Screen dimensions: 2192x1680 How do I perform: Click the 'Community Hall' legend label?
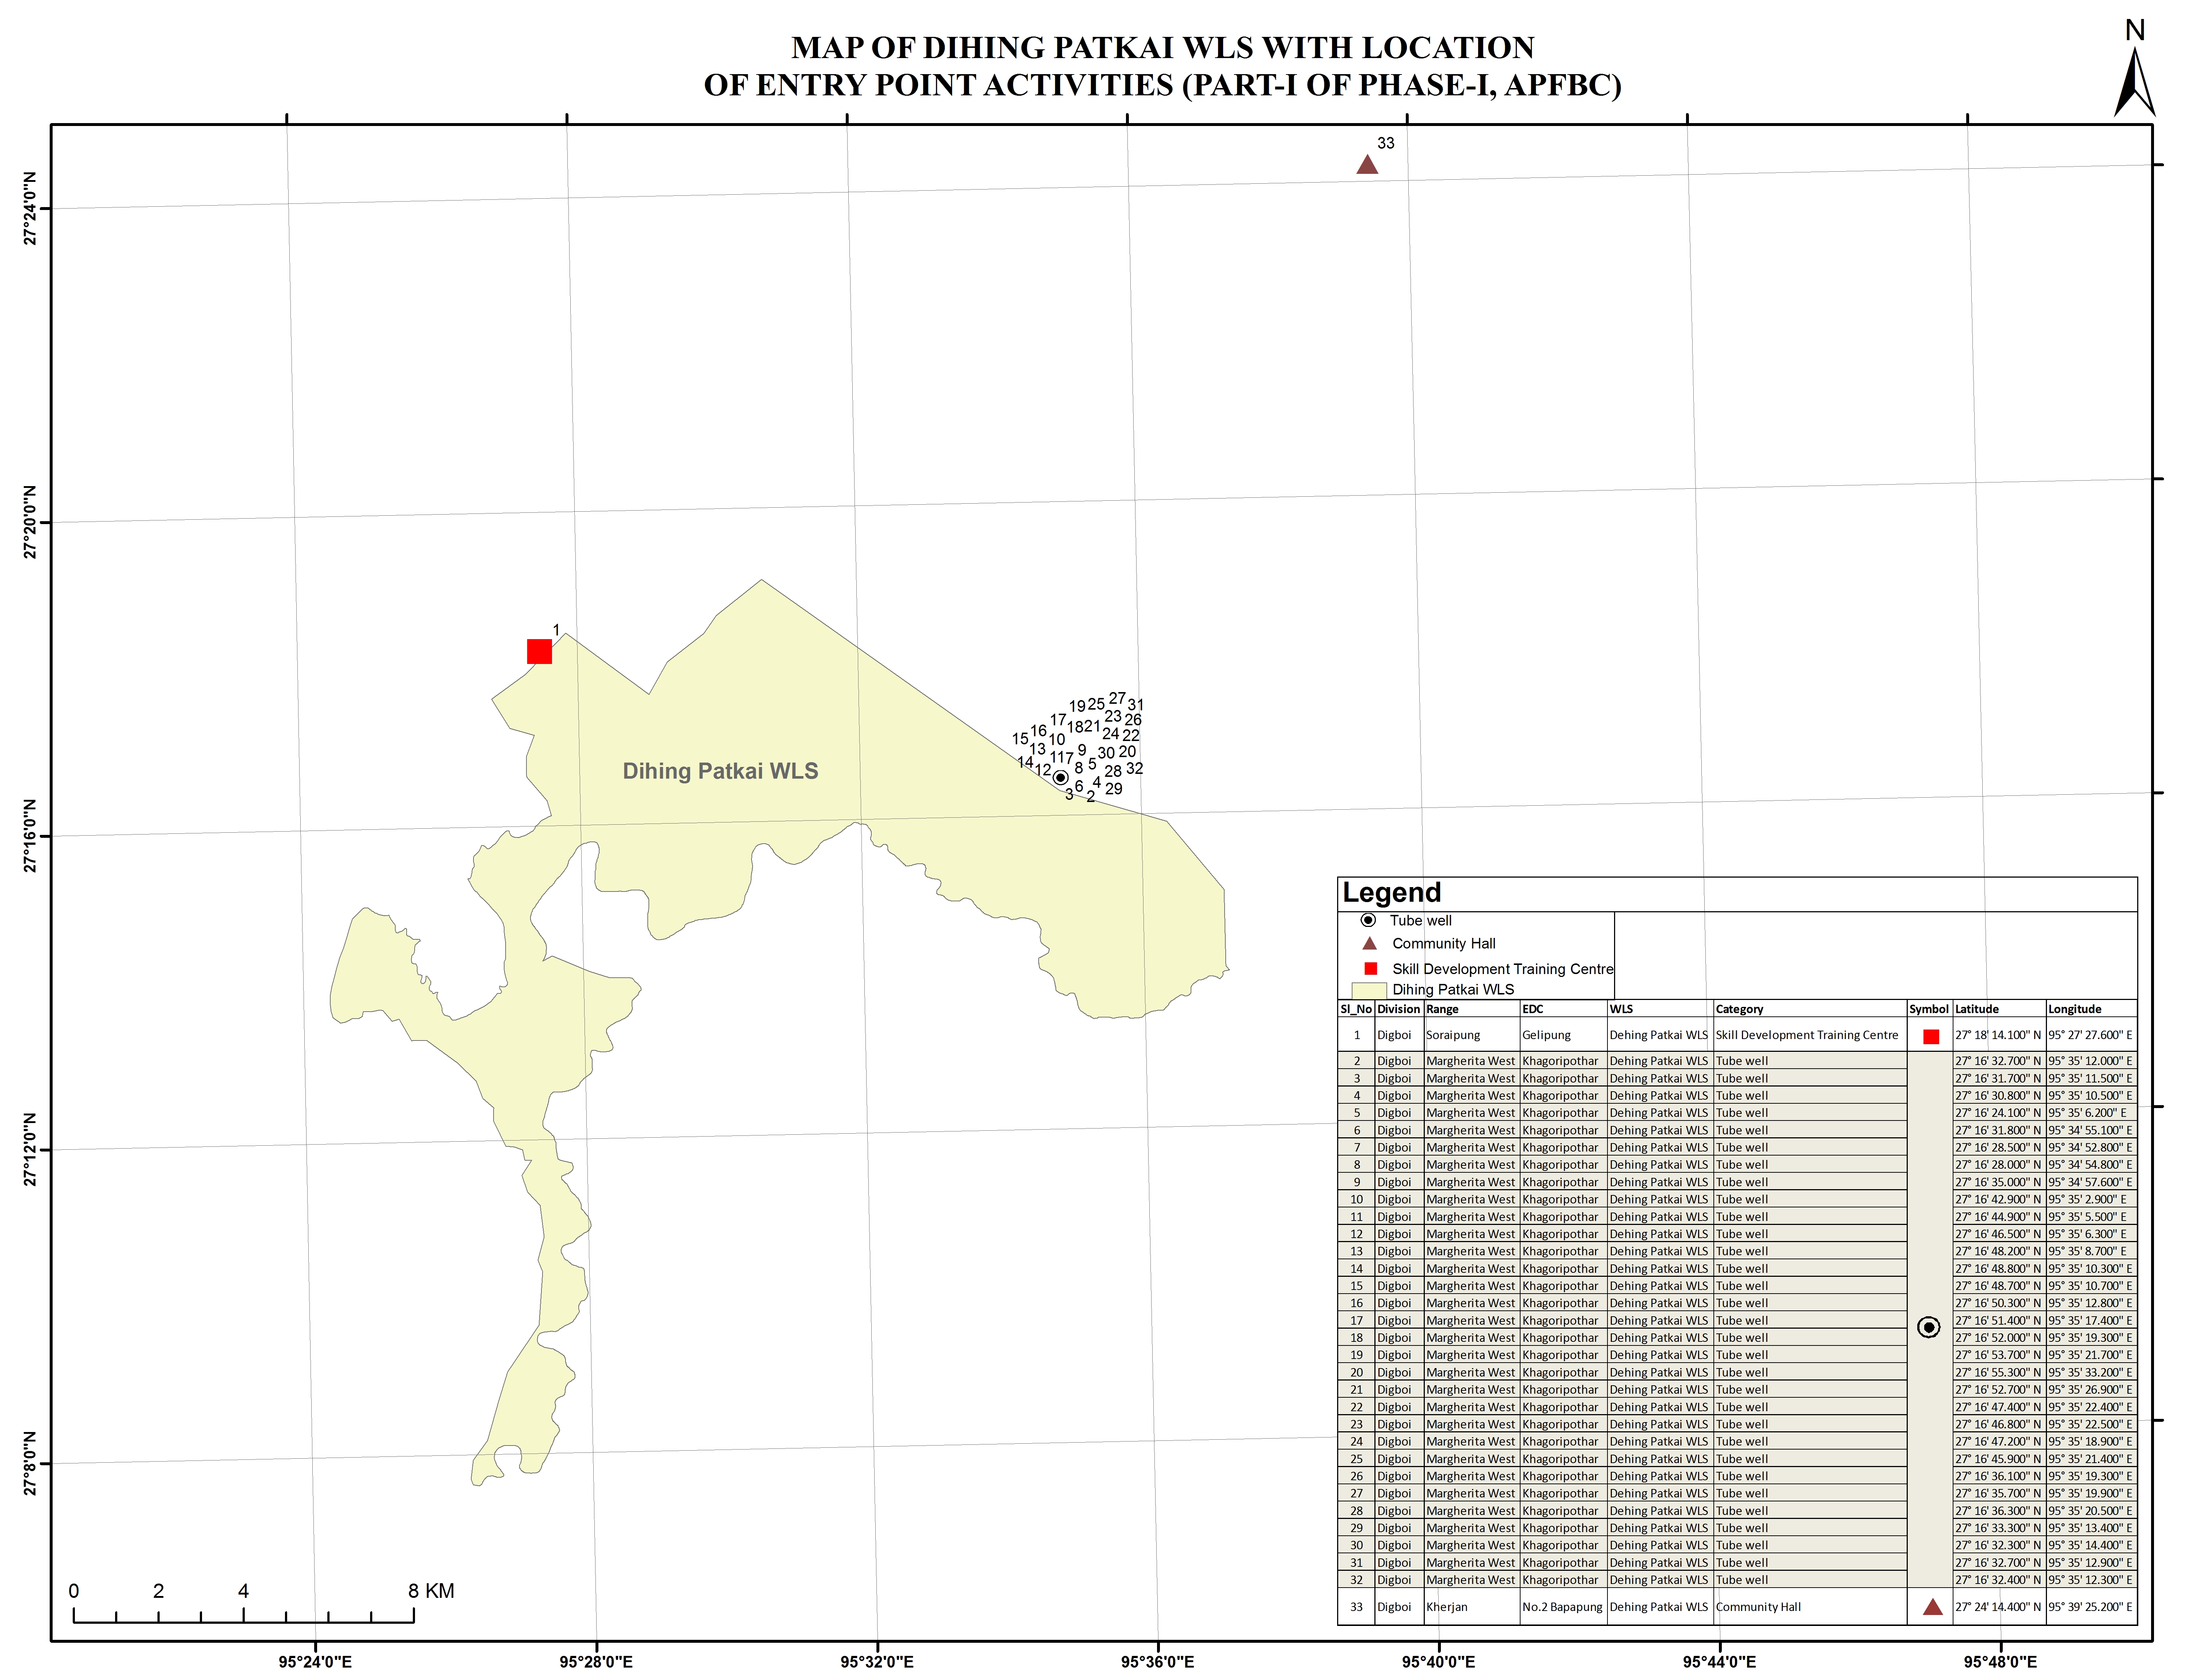1444,944
